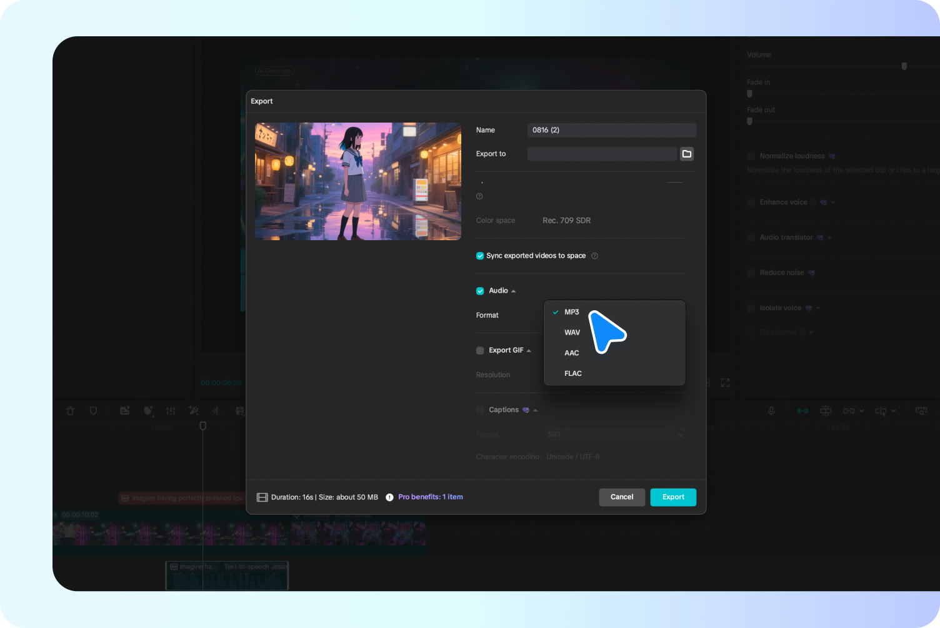The image size is (940, 628).
Task: Select FLAC audio format
Action: [x=614, y=373]
